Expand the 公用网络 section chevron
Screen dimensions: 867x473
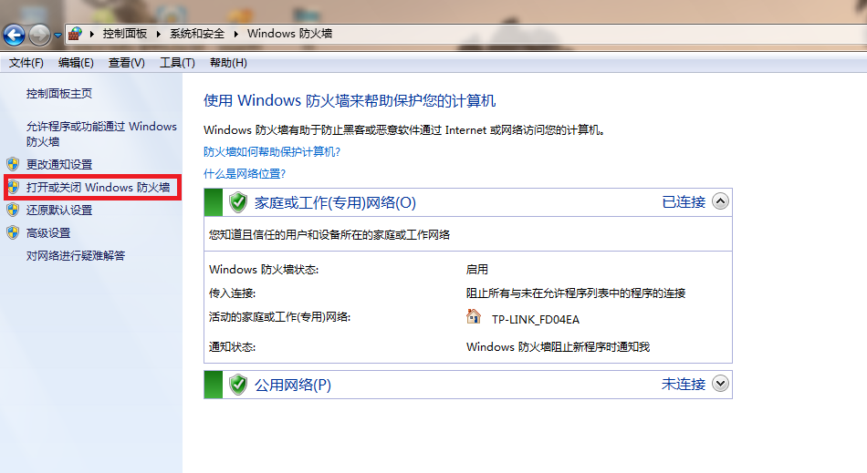720,384
